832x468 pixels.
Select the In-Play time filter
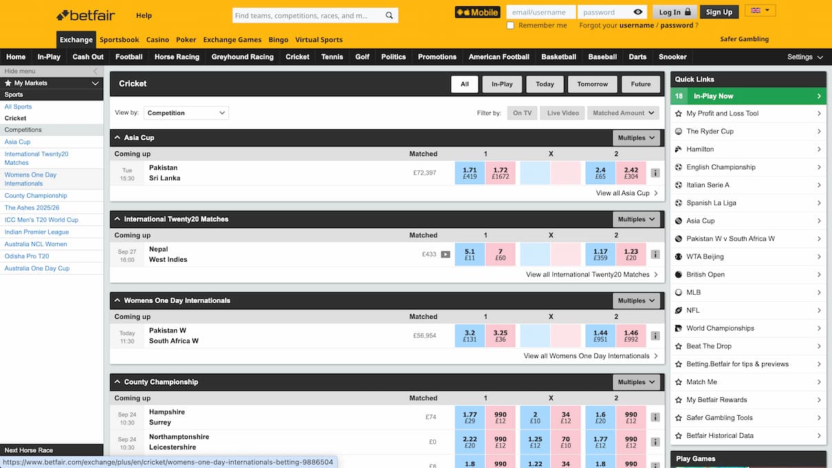coord(502,84)
